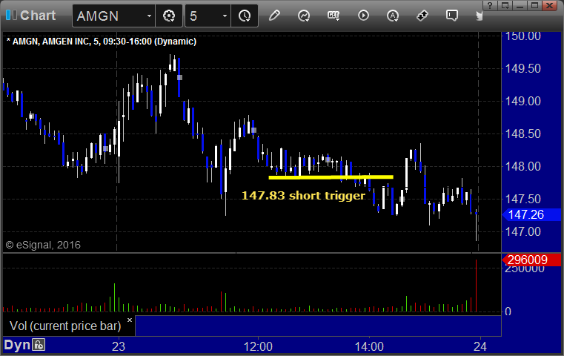Click the 24 date axis label
This screenshot has width=564, height=356.
(x=480, y=346)
